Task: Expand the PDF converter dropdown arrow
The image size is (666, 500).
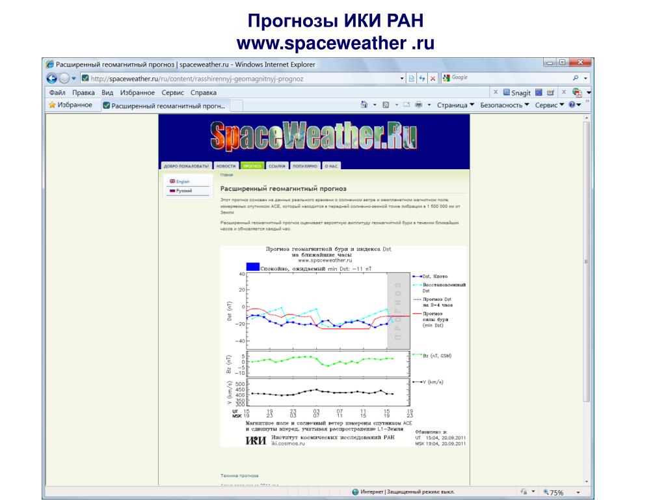Action: [x=589, y=92]
